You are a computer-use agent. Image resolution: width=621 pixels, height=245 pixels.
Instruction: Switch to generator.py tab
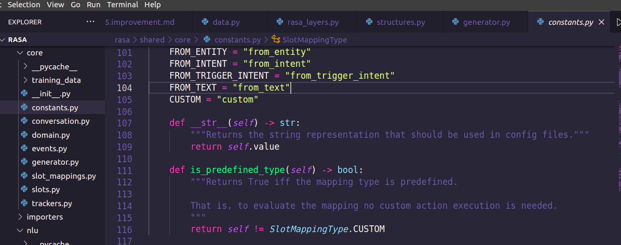485,22
